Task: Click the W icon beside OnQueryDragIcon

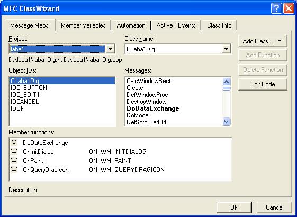Action: tap(14, 170)
